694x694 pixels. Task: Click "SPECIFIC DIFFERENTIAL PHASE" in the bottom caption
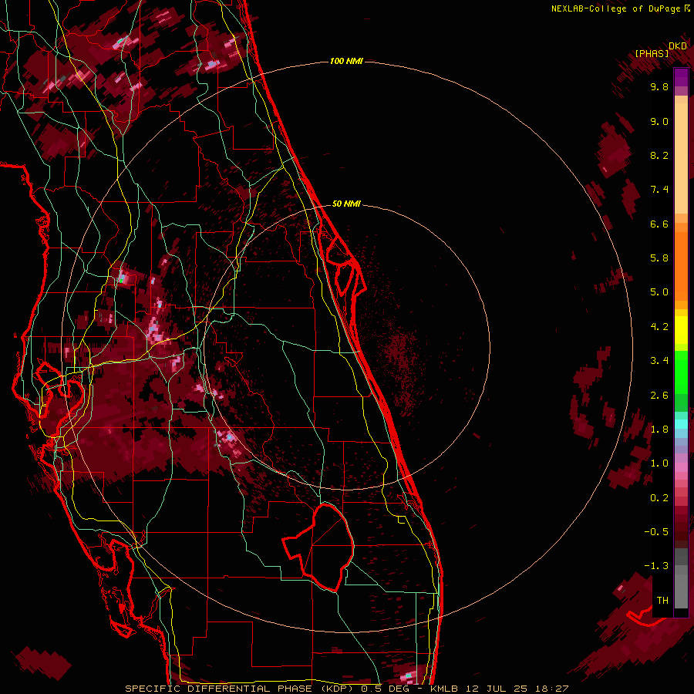(220, 689)
